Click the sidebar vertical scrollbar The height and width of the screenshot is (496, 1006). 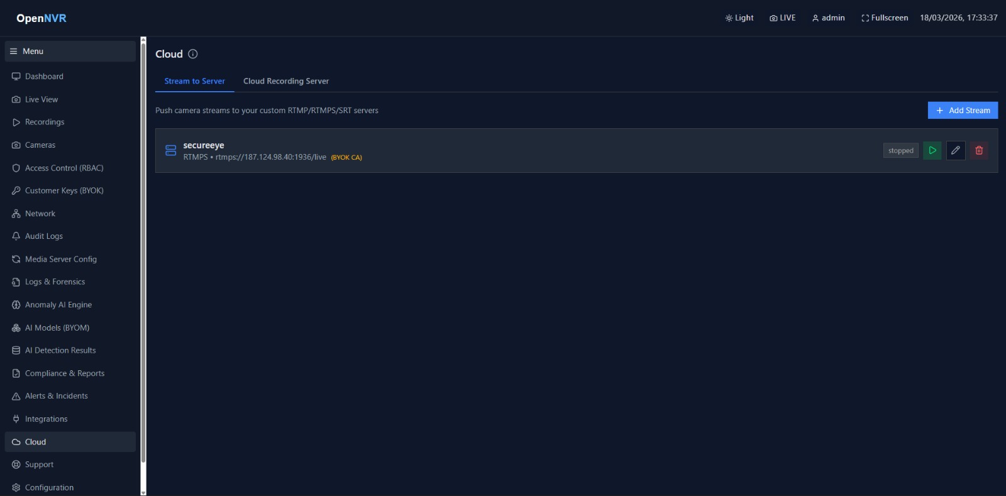(143, 251)
